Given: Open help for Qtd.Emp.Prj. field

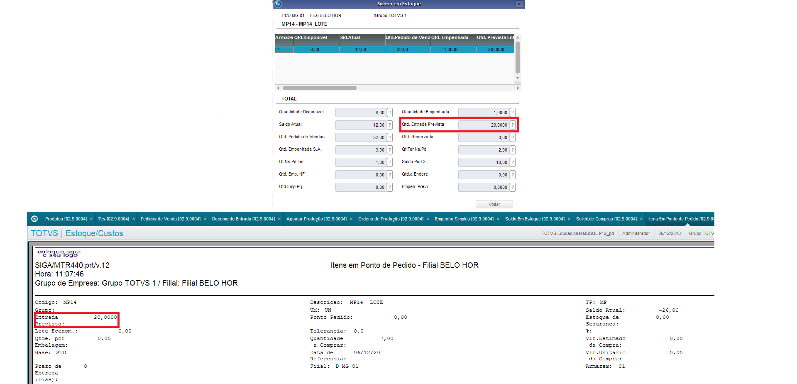Looking at the screenshot, I should pyautogui.click(x=390, y=187).
